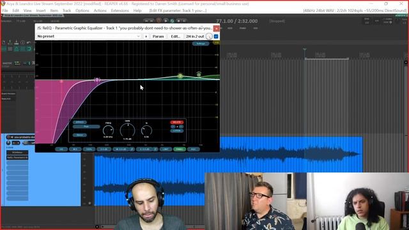Go to previous band arrow
The image size is (409, 230).
[173, 126]
